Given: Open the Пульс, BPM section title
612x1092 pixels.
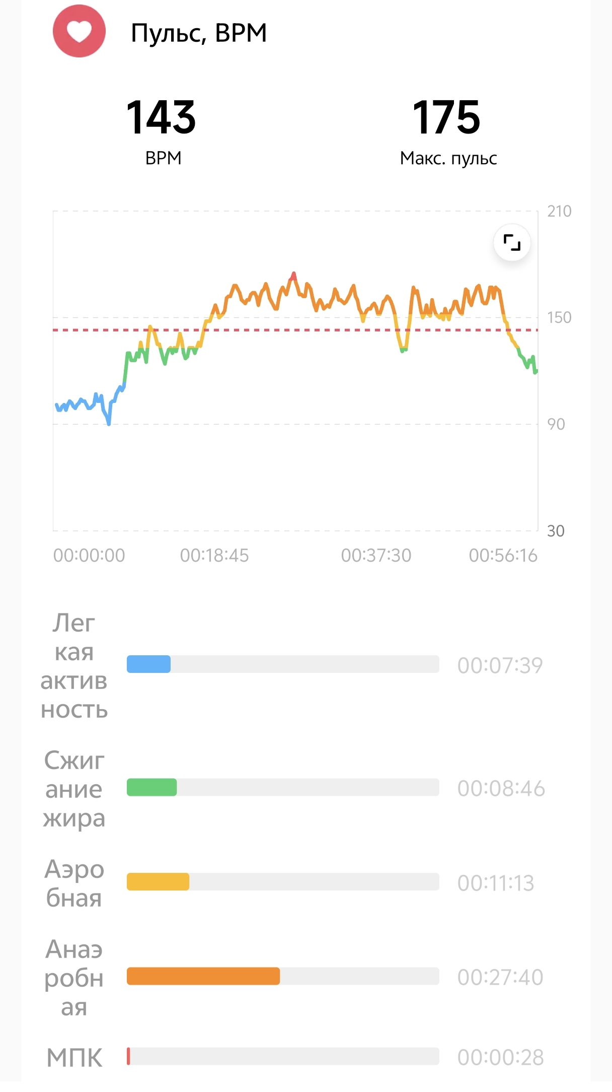Looking at the screenshot, I should pyautogui.click(x=199, y=33).
